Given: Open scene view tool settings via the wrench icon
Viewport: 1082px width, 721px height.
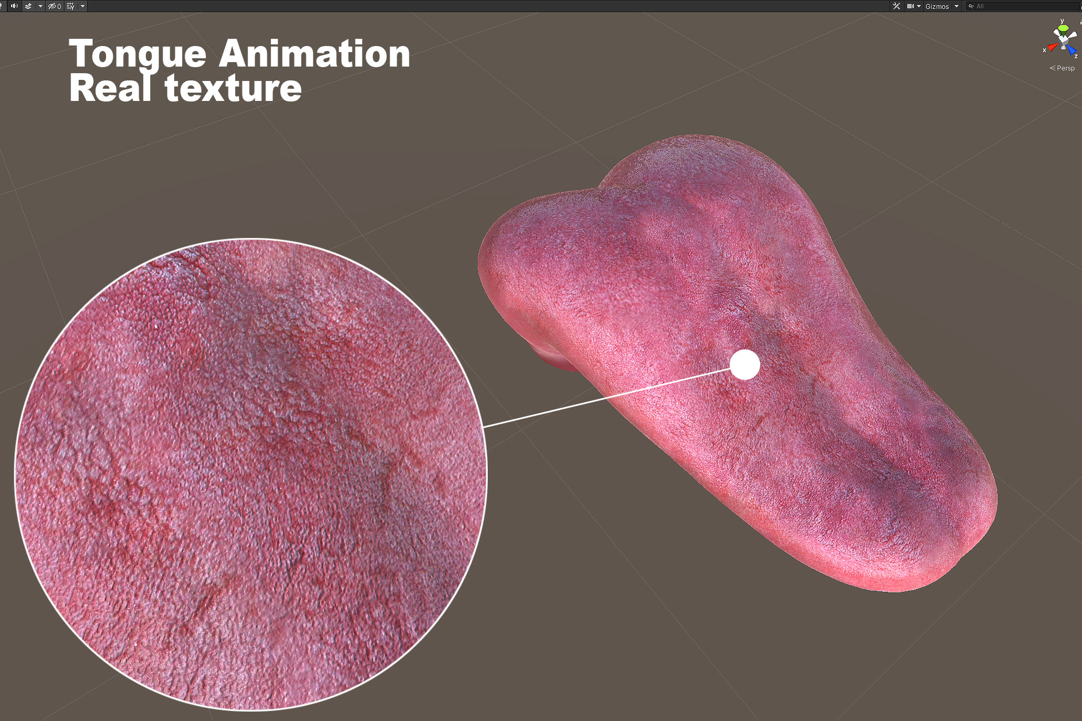Looking at the screenshot, I should (896, 6).
